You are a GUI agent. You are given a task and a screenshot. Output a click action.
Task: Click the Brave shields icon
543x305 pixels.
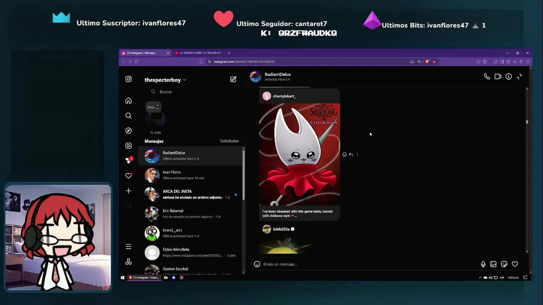(x=427, y=62)
